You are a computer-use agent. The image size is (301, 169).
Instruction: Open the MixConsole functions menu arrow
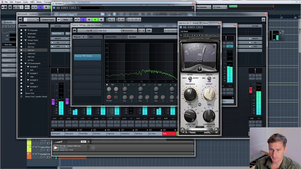[263, 19]
